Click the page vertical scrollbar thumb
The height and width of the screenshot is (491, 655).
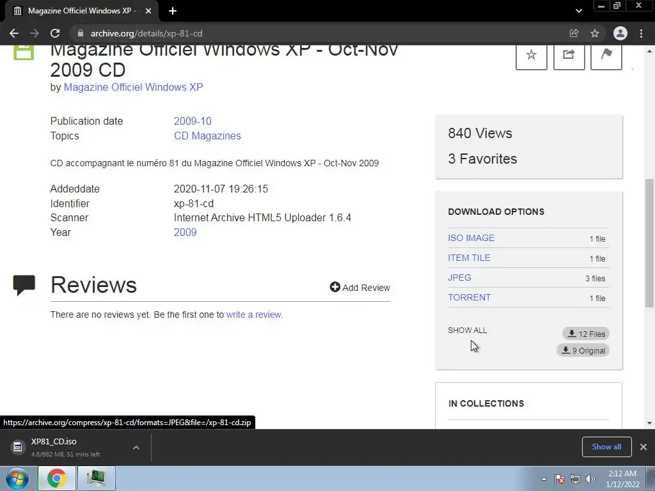[x=649, y=244]
